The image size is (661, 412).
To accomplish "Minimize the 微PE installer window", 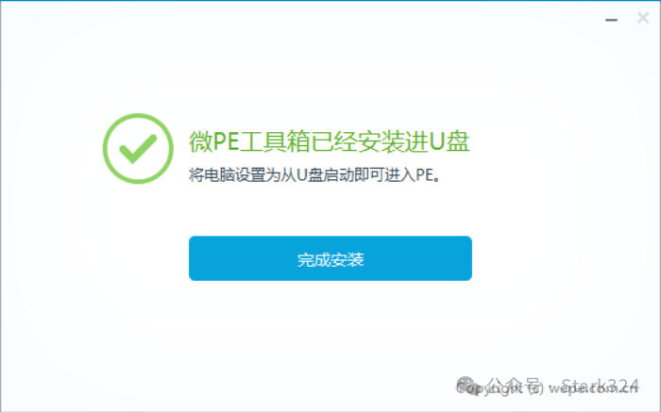I will pyautogui.click(x=611, y=20).
